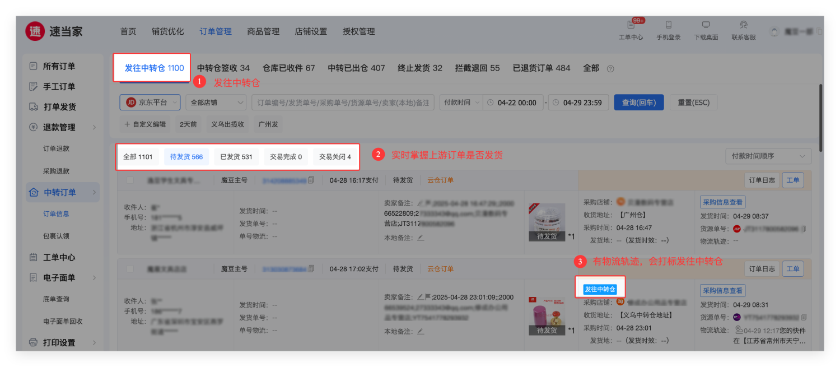The image size is (840, 367).
Task: Copy the first order number with copy icon
Action: click(311, 180)
